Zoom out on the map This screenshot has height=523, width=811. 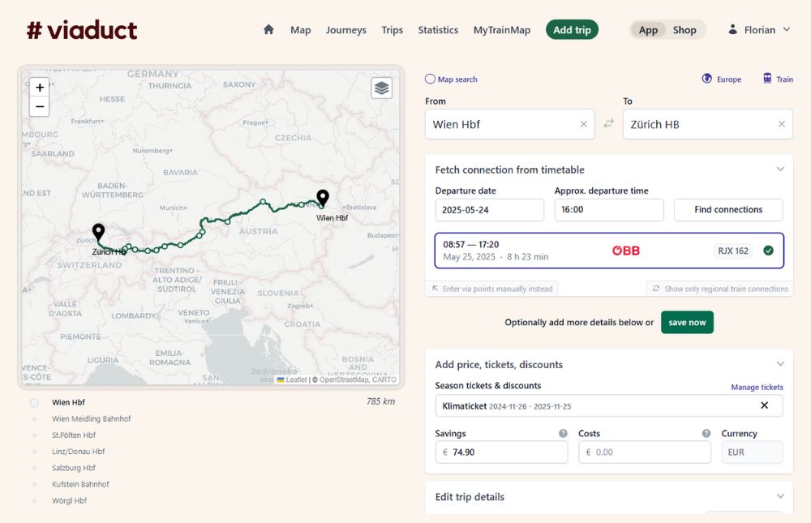[40, 106]
